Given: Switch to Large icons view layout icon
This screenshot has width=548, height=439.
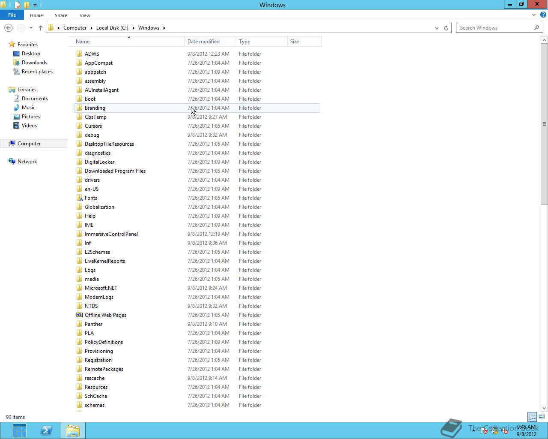Looking at the screenshot, I should coord(542,417).
